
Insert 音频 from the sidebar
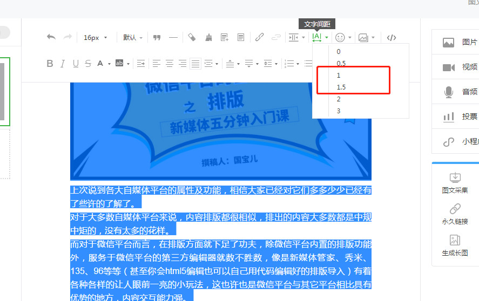point(455,92)
